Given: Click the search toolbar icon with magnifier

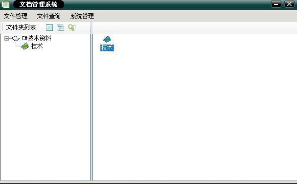Looking at the screenshot, I should coord(71,28).
